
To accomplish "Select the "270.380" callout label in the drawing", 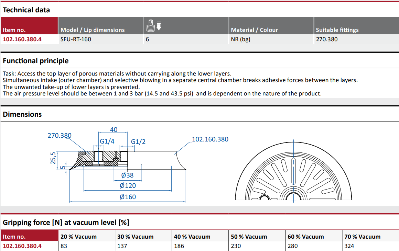I will tap(60, 135).
